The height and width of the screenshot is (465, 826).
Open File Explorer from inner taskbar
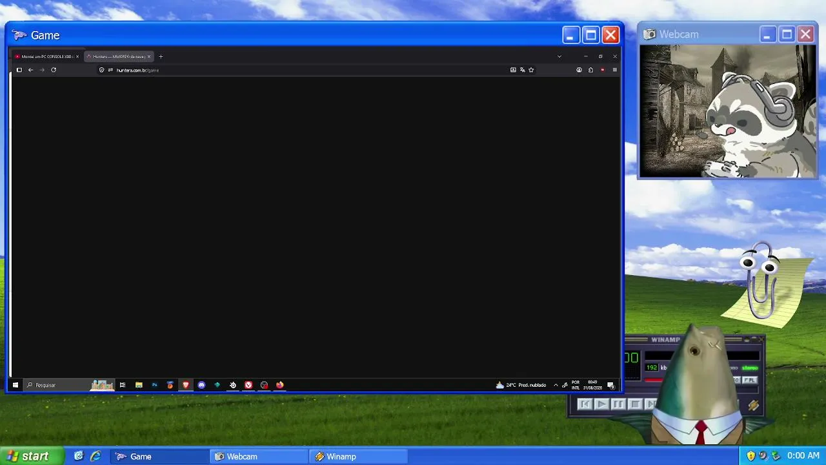click(x=139, y=385)
